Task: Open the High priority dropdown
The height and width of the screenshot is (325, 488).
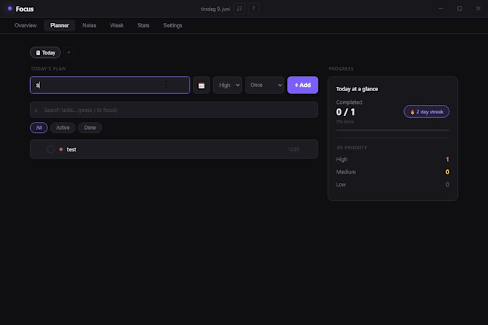Action: (x=227, y=85)
